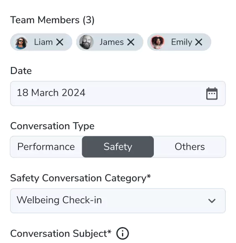
Task: Click Liam's avatar photo
Action: pos(21,42)
